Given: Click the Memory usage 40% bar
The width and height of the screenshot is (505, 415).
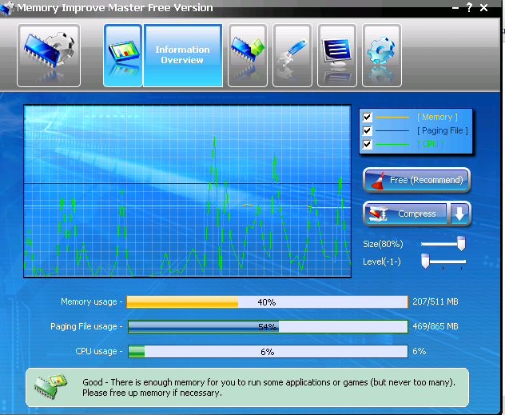Looking at the screenshot, I should coord(267,302).
